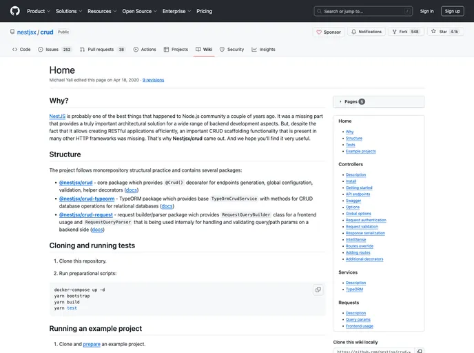This screenshot has height=353, width=474.
Task: Open the @nestjsx/crud package link
Action: [x=76, y=183]
